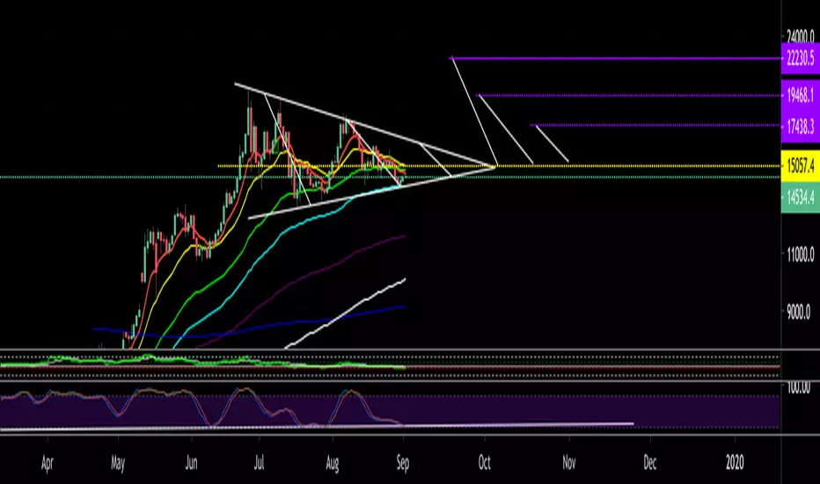Viewport: 820px width, 484px height.
Task: Click the May label on time axis
Action: point(118,464)
